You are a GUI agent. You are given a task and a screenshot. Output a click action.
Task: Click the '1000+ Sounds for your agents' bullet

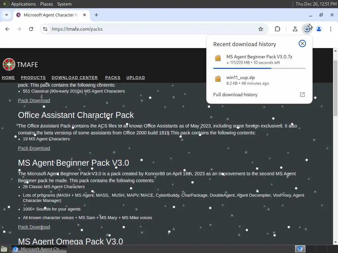click(x=52, y=209)
